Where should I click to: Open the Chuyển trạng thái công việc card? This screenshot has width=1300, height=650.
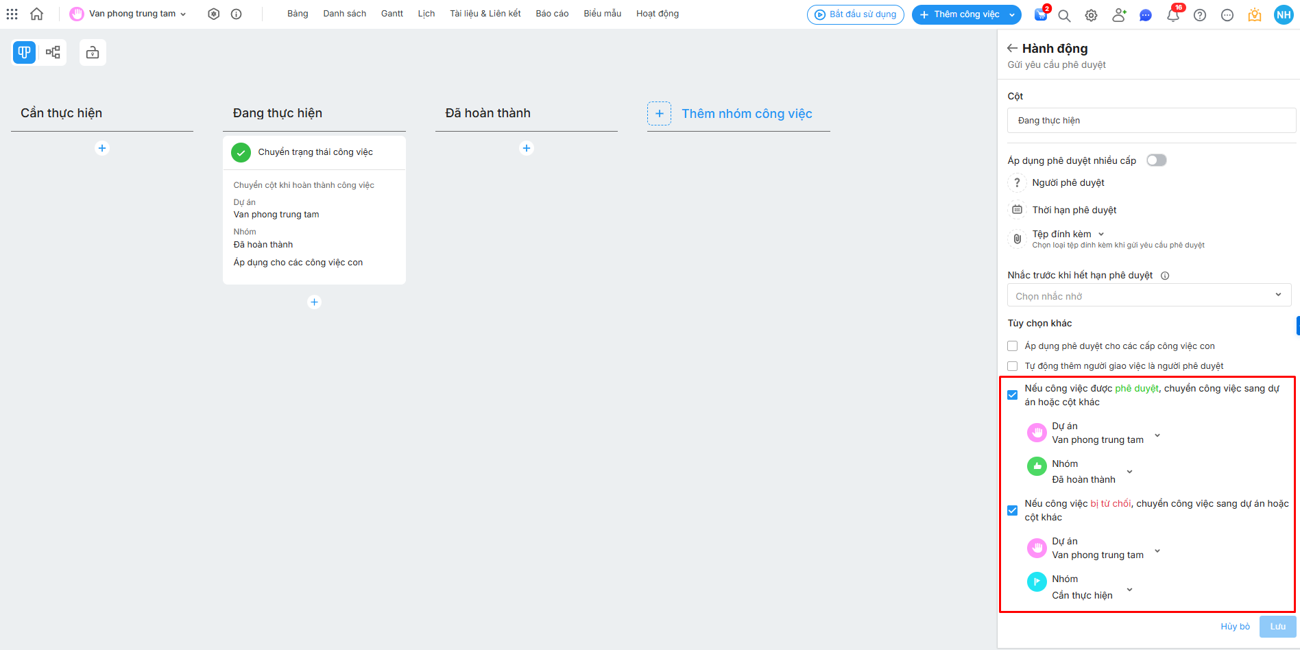point(314,210)
